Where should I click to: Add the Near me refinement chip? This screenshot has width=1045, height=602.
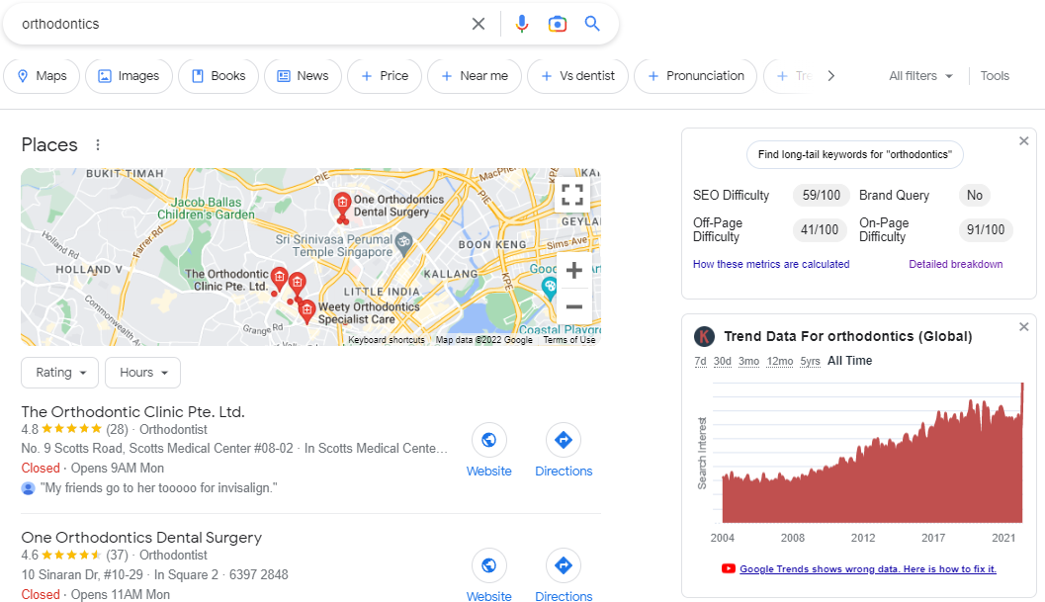point(475,76)
